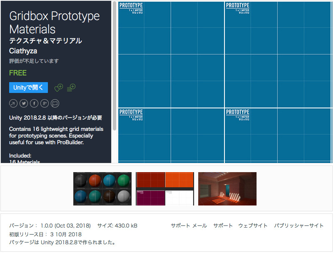Click the 'サイズ: 430.0 kB' text
This screenshot has width=334, height=253.
pyautogui.click(x=117, y=225)
